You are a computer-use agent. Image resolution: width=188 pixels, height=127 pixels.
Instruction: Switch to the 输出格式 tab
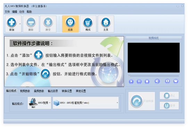pos(11,91)
